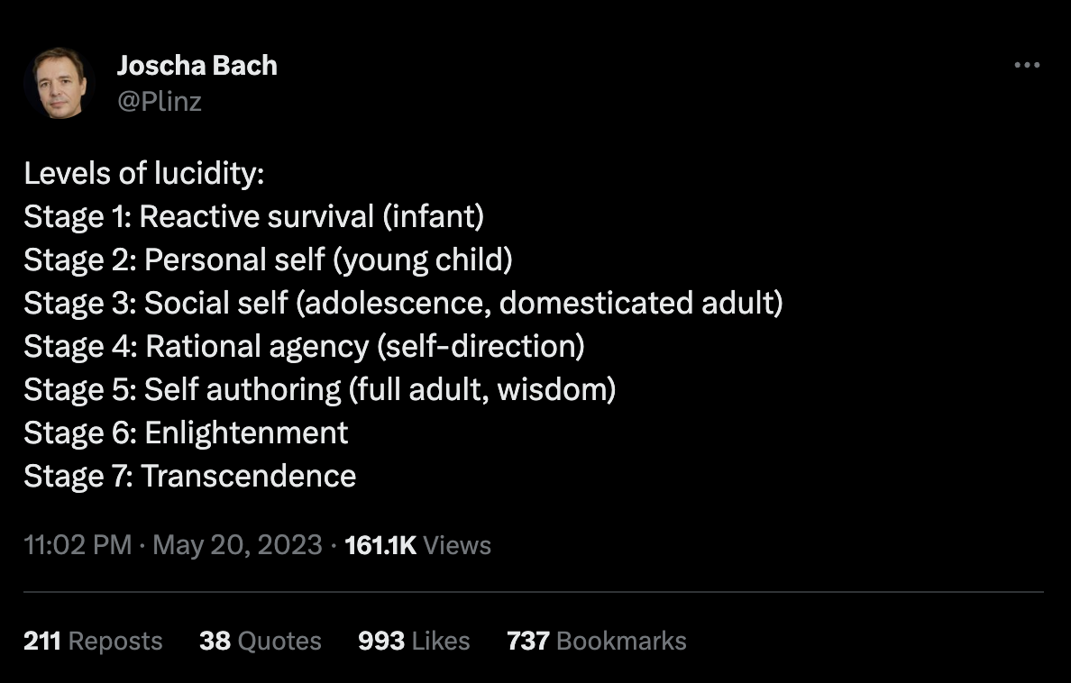Click Joscha Bach's profile picture

(59, 82)
